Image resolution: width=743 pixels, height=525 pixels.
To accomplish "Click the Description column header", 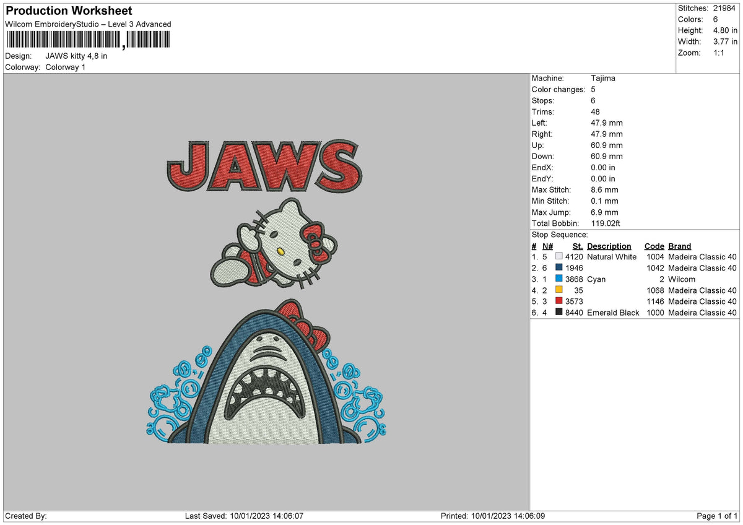I will tap(610, 246).
